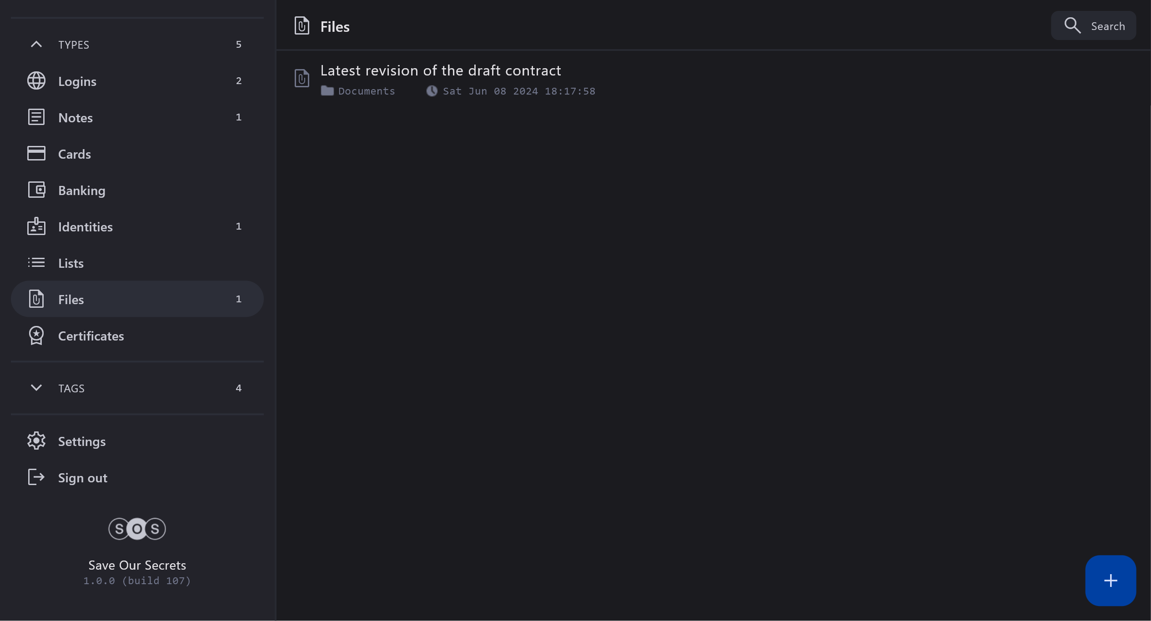Click the Search field
1151x621 pixels.
[1093, 26]
